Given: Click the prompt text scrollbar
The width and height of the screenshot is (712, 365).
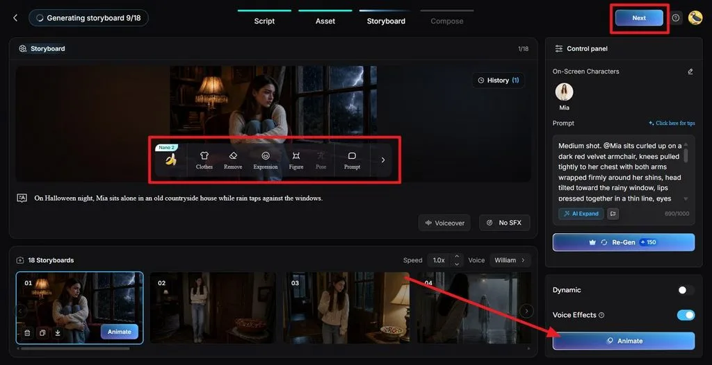Looking at the screenshot, I should click(685, 155).
